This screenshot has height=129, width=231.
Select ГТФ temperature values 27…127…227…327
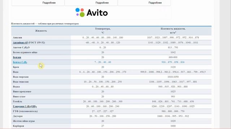click(x=103, y=111)
